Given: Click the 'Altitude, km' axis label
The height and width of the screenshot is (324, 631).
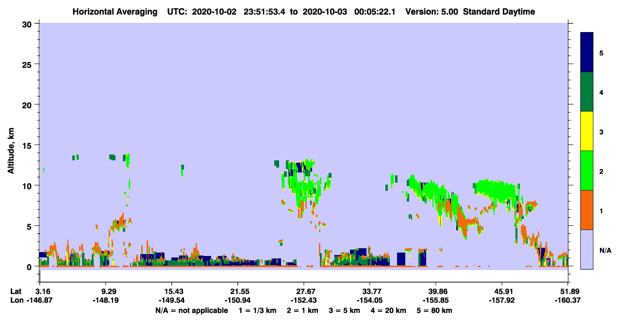Looking at the screenshot, I should [x=11, y=150].
